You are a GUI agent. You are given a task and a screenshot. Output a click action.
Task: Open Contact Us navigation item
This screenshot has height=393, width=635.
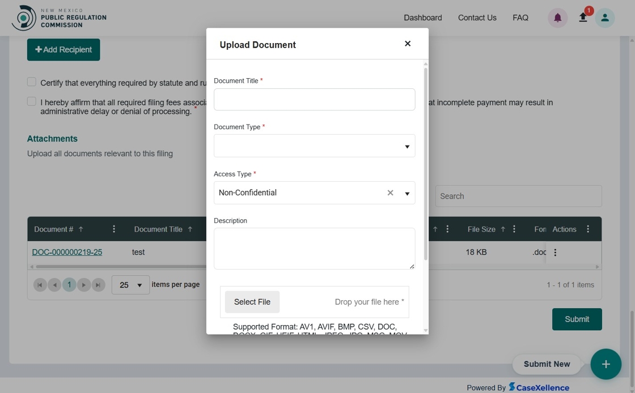coord(477,18)
